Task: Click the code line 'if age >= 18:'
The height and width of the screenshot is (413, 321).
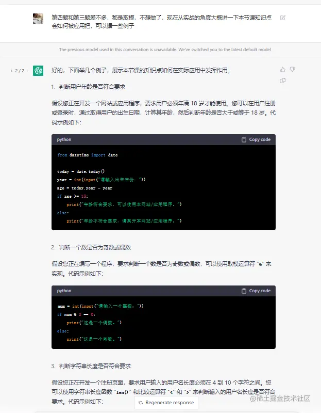Action: click(x=73, y=196)
